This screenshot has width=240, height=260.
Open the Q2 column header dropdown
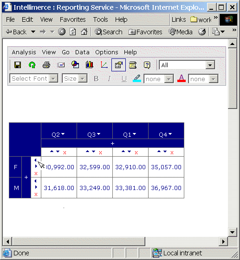pos(63,134)
